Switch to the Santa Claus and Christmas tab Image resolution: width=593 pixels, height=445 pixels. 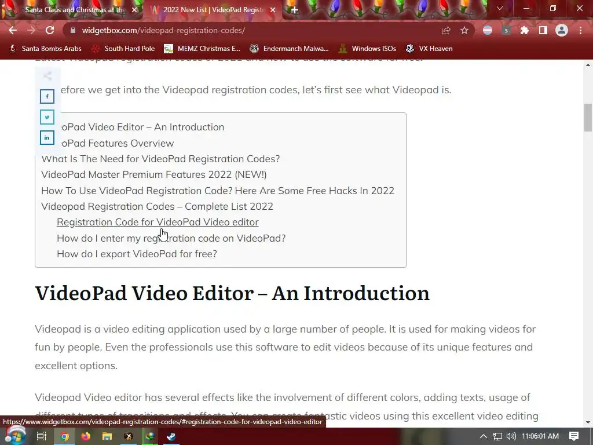(x=75, y=10)
